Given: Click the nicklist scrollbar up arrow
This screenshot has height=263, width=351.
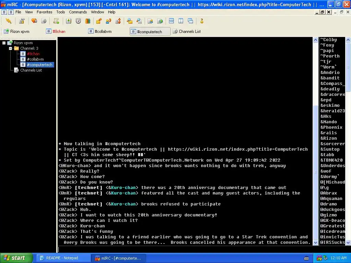Looking at the screenshot, I should (348, 40).
